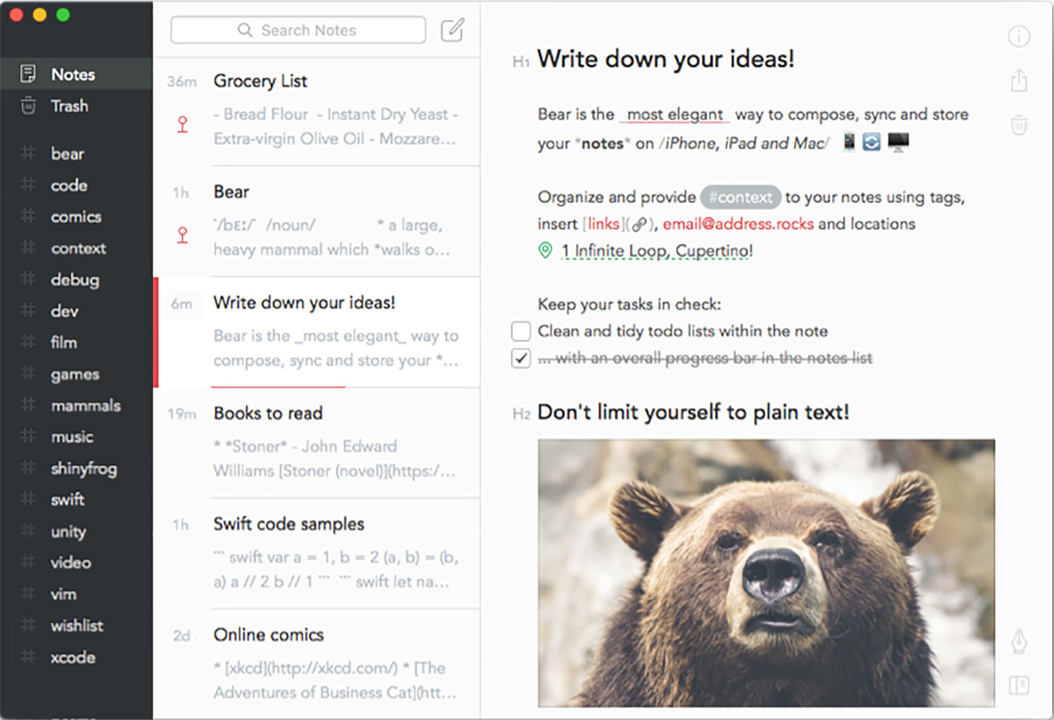Click the blue sync emoji icon
The height and width of the screenshot is (720, 1054).
[871, 142]
